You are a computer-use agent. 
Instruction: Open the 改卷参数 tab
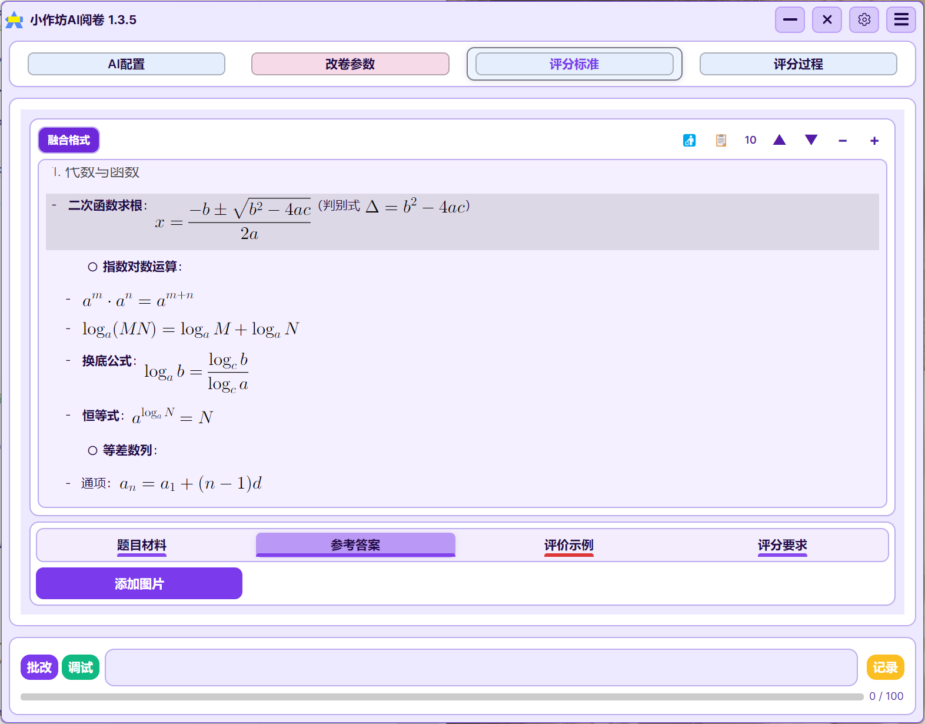click(x=350, y=64)
